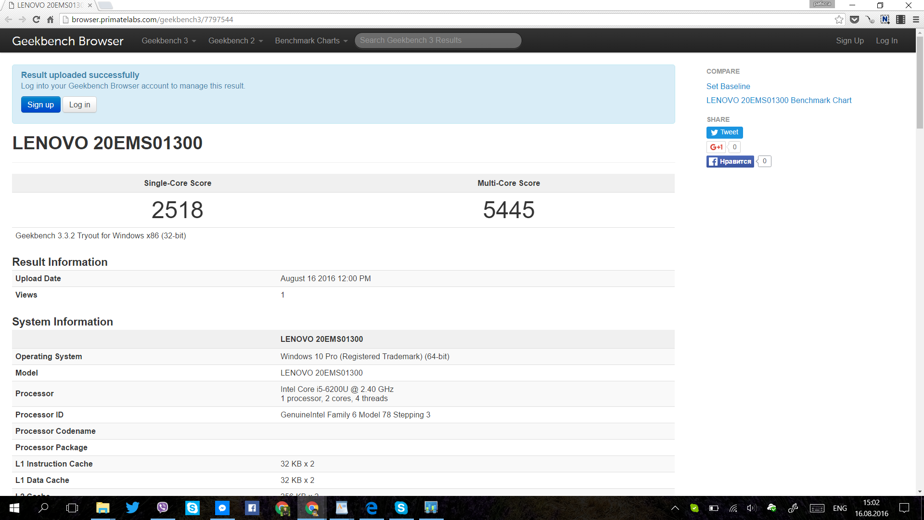924x520 pixels.
Task: Open Sign Up in the navbar
Action: click(849, 41)
